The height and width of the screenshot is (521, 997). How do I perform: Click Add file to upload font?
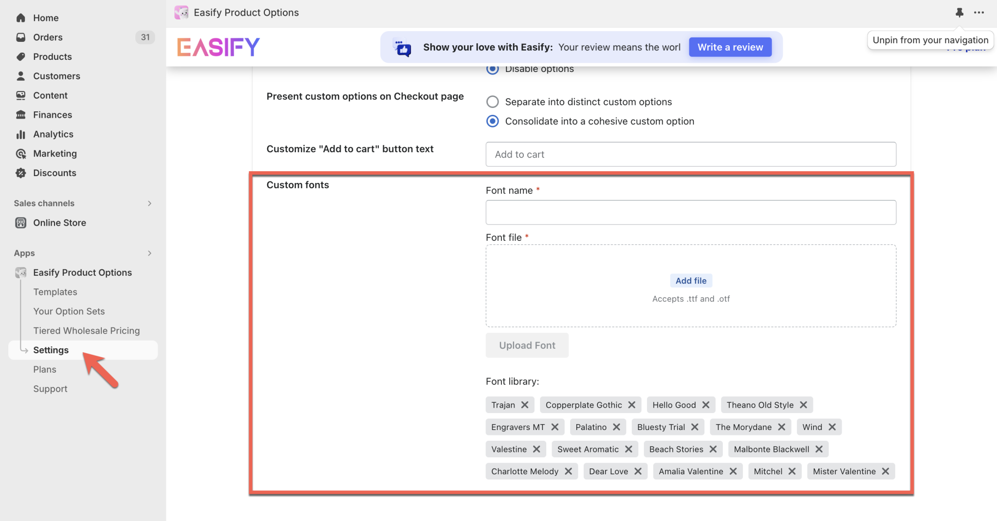coord(690,281)
